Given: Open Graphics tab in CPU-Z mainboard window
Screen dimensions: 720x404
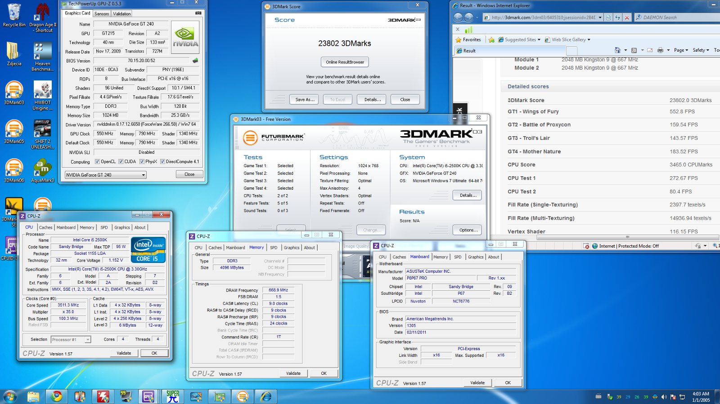Looking at the screenshot, I should 476,257.
